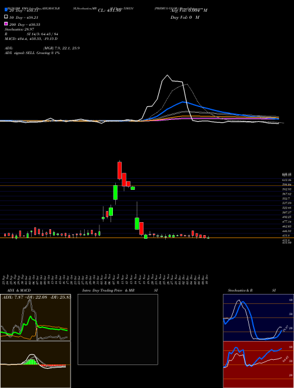Click the 'Stochastics & R' panel title
This screenshot has width=294, height=388.
pos(240,290)
